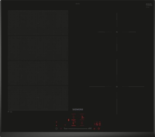Set the power level slider to its middle
Screen dimensions: 155x137
78,129
